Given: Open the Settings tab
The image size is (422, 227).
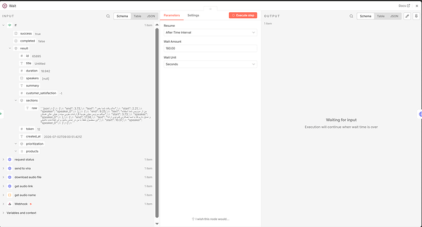Looking at the screenshot, I should [x=193, y=15].
